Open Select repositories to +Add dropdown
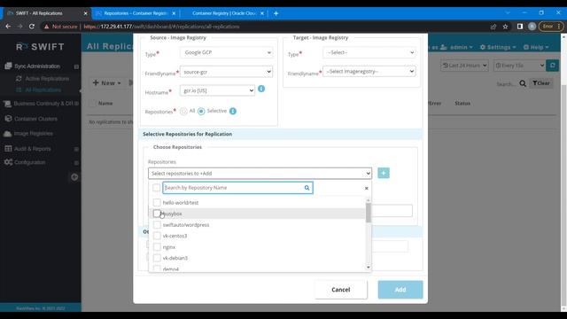The image size is (567, 319). click(260, 174)
